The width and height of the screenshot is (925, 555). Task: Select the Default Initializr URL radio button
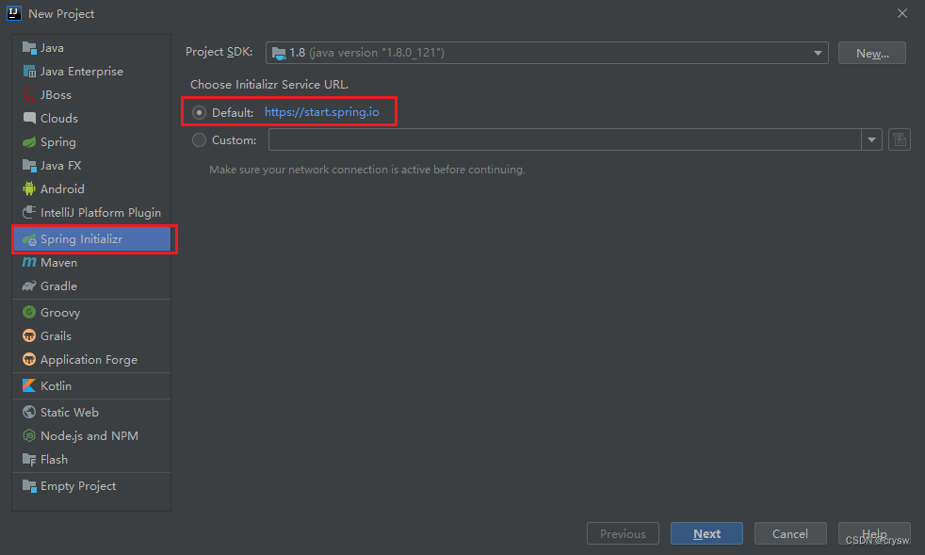coord(199,112)
